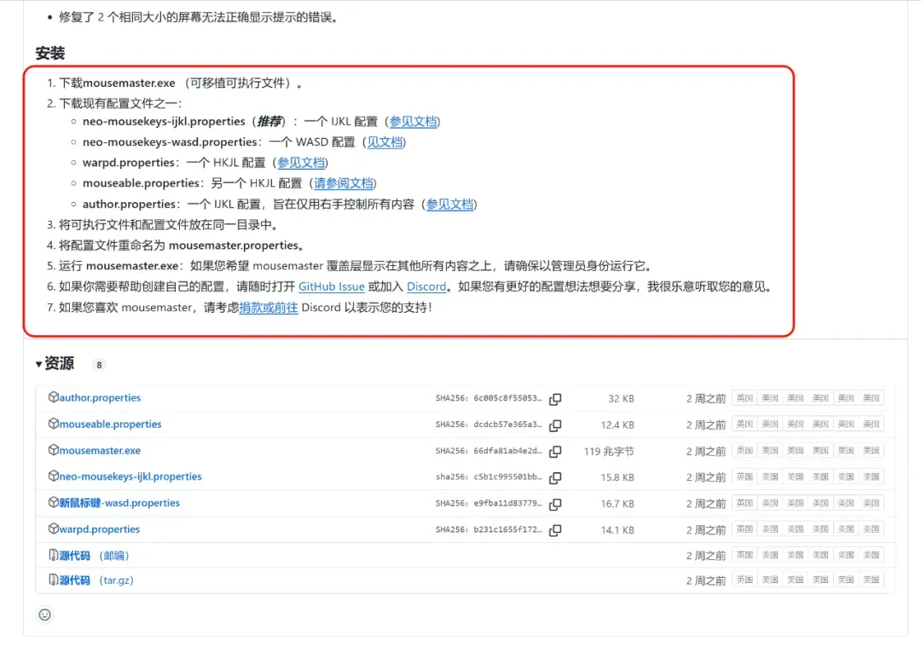Copy SHA256 hash of wasd.properties asset
Screen dimensions: 921x647
point(555,504)
